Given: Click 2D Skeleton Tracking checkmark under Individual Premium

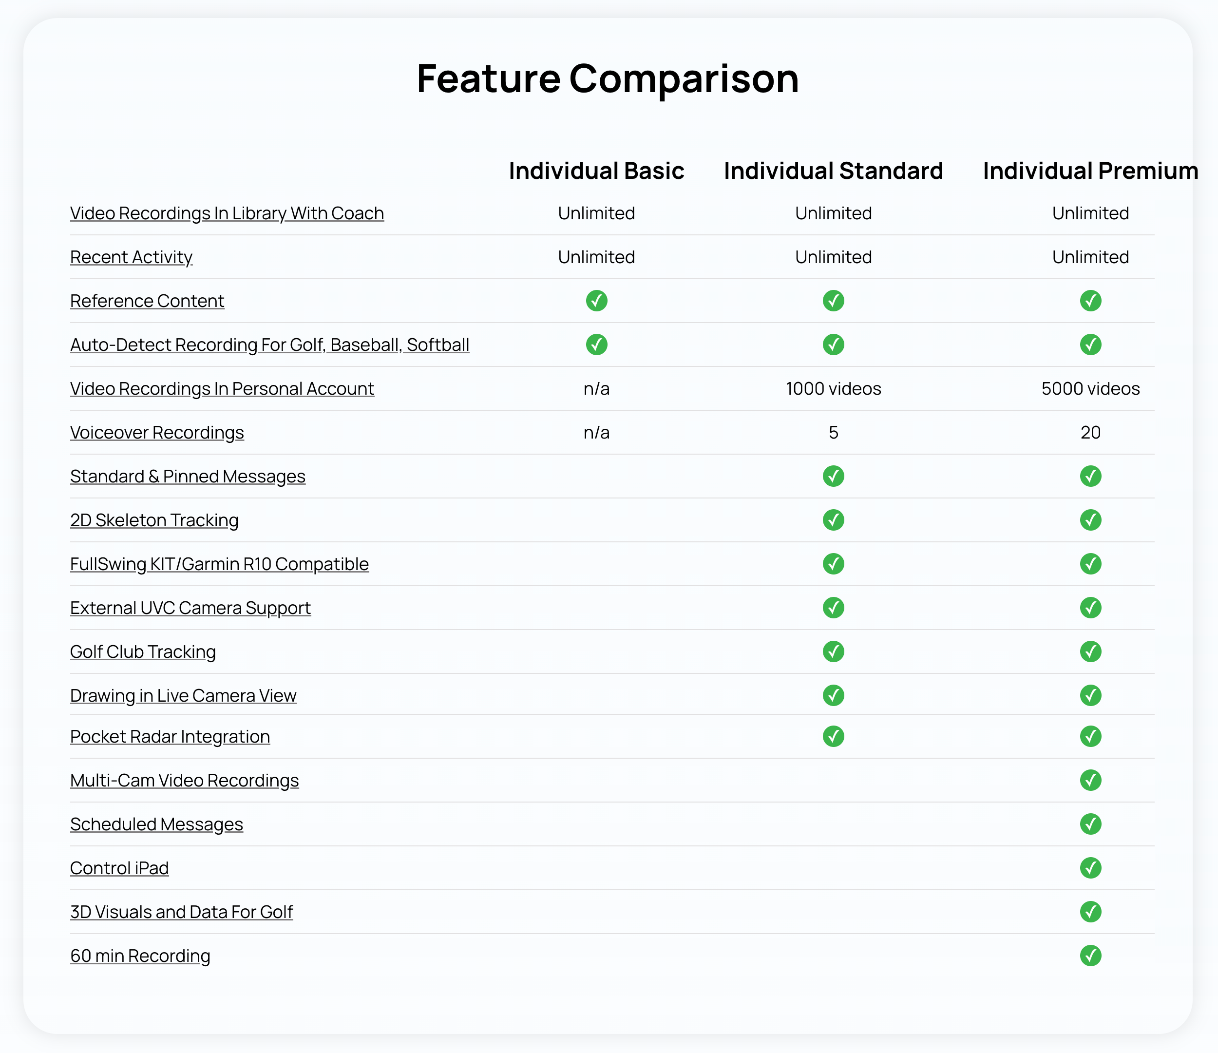Looking at the screenshot, I should click(x=1090, y=520).
